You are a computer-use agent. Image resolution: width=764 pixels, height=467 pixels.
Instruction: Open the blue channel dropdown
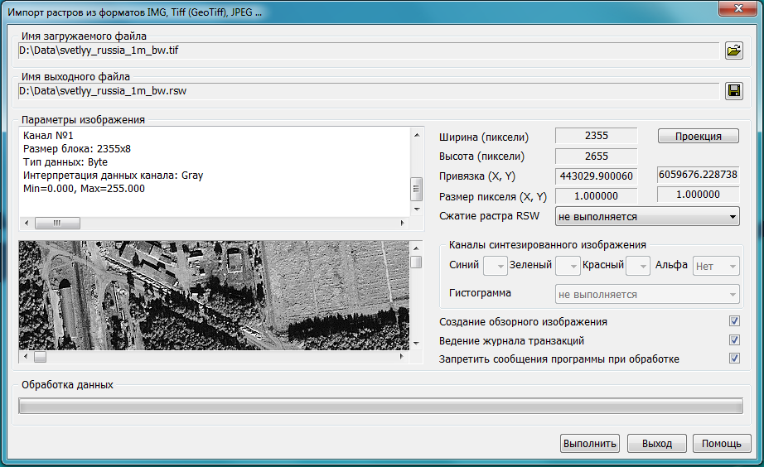click(495, 266)
